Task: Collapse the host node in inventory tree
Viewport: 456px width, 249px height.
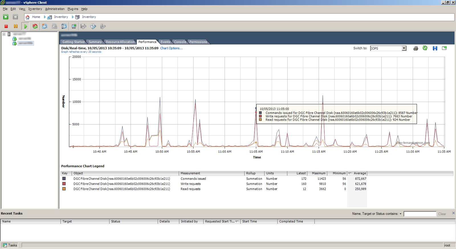Action: point(4,34)
